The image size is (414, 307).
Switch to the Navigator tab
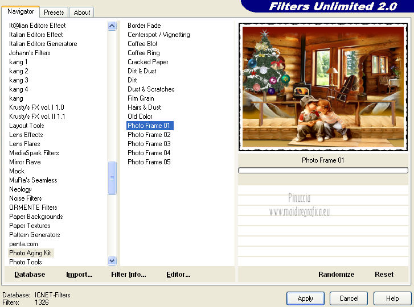(21, 11)
